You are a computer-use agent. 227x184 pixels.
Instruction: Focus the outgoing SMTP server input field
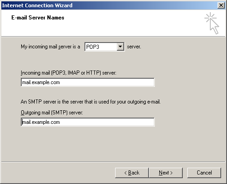[88, 122]
